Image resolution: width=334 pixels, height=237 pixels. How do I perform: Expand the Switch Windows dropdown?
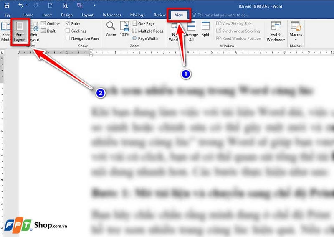[276, 31]
